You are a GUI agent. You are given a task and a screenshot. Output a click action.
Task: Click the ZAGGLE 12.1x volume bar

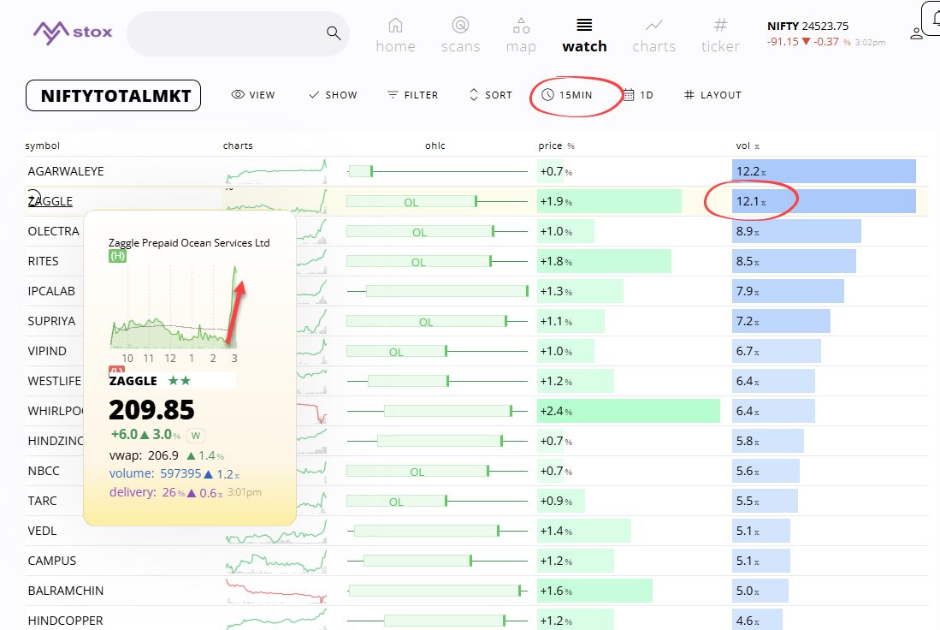click(824, 202)
